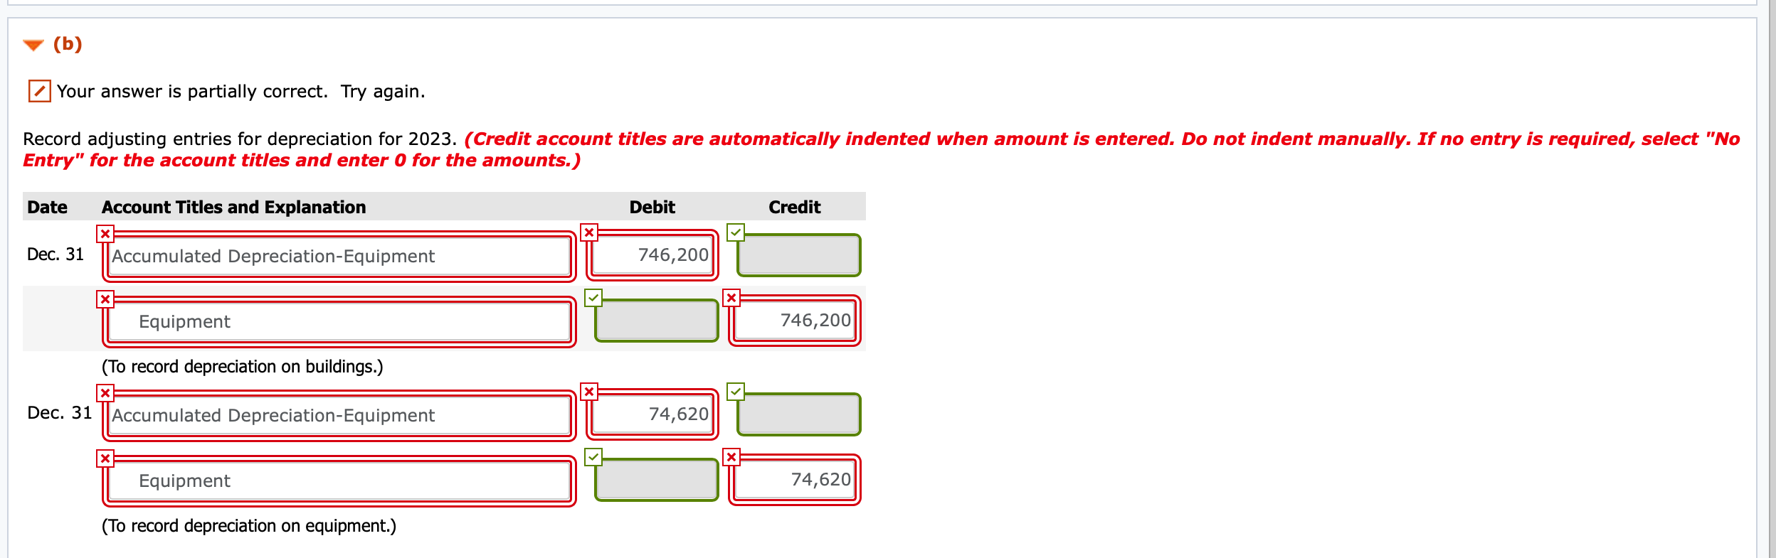Click the orange pencil partial-correct indicator icon
The image size is (1776, 558).
pyautogui.click(x=38, y=90)
